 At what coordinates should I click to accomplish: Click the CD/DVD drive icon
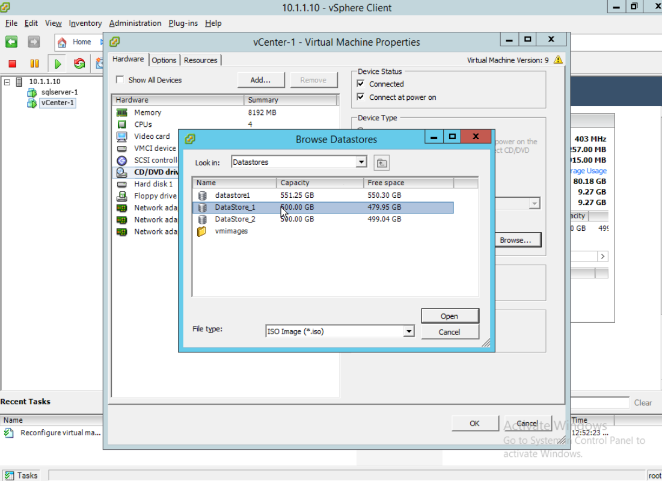click(x=122, y=173)
